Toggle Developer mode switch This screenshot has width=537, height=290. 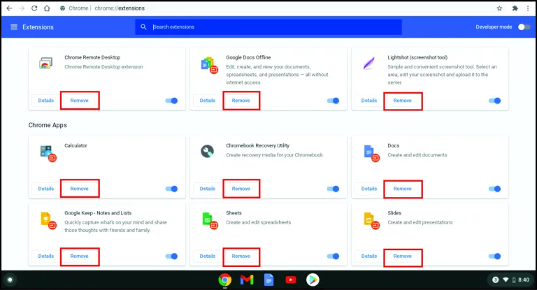point(524,27)
